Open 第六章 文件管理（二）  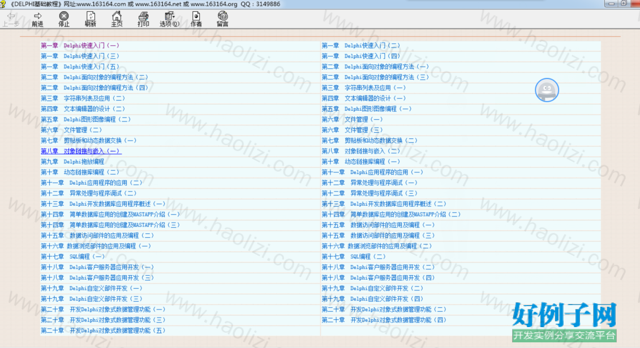[x=71, y=130]
